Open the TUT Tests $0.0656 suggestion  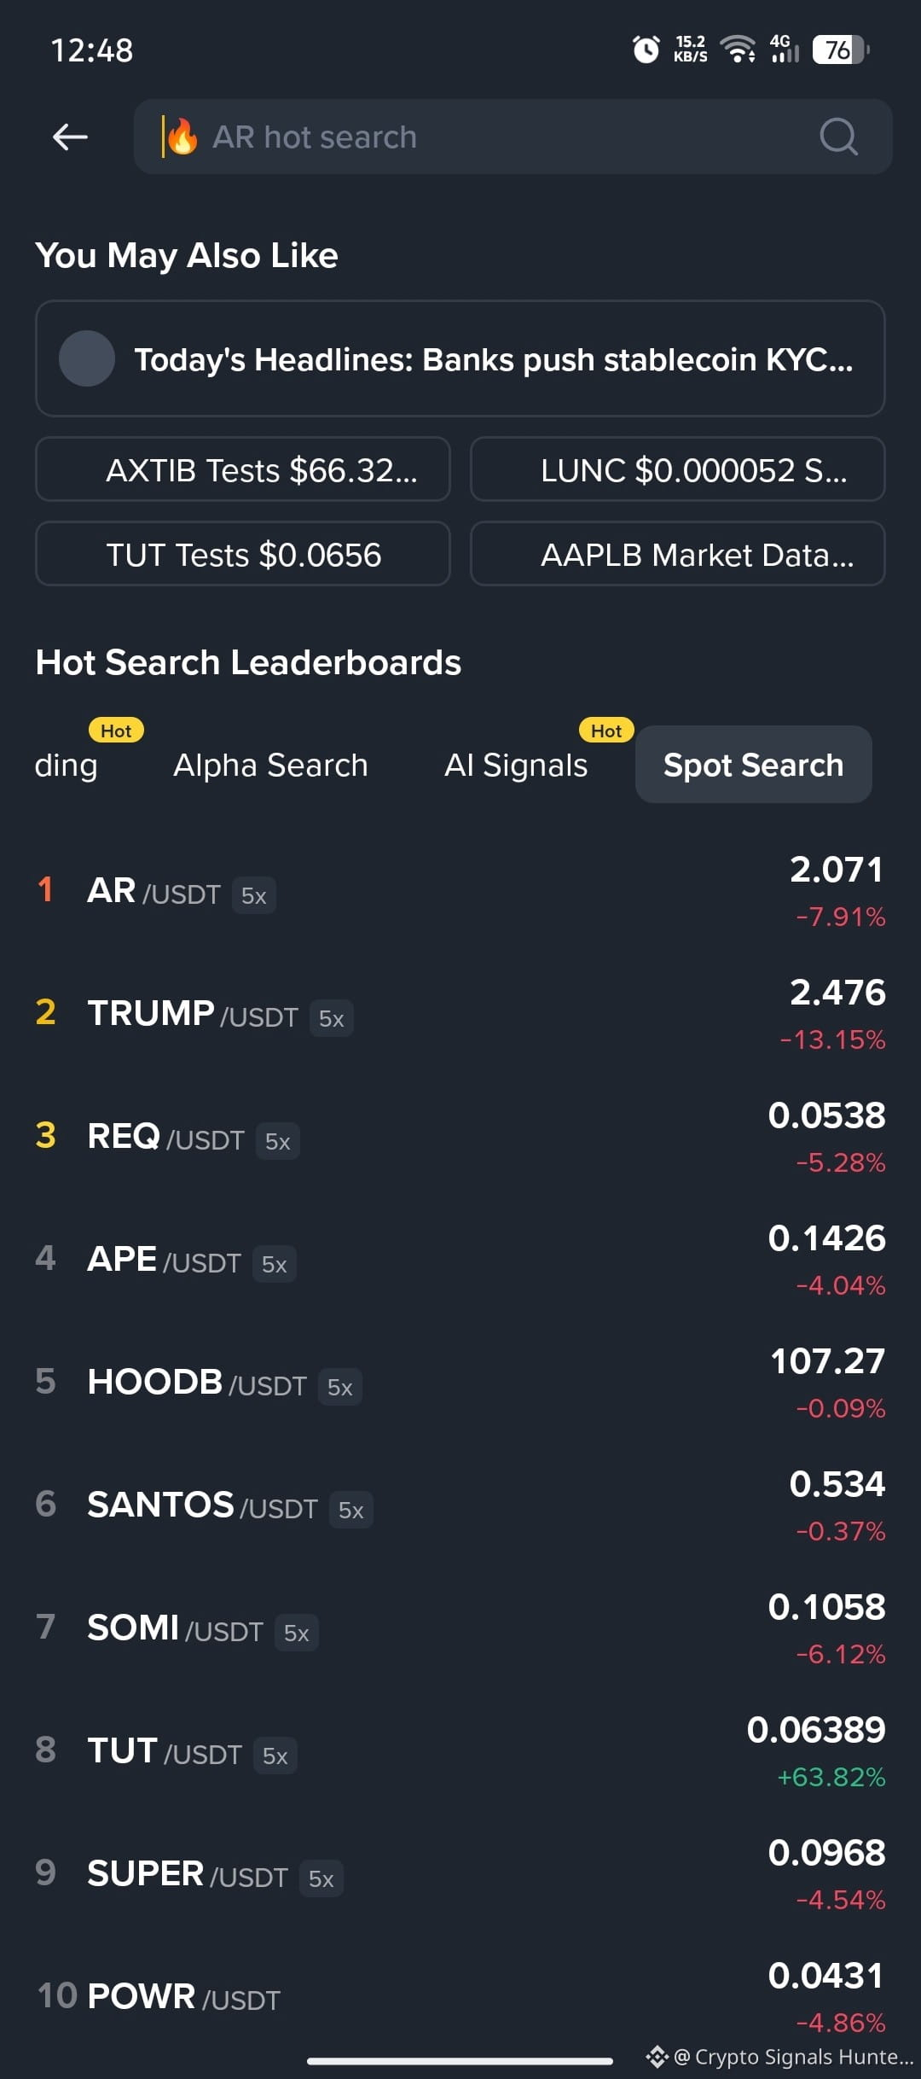(243, 554)
